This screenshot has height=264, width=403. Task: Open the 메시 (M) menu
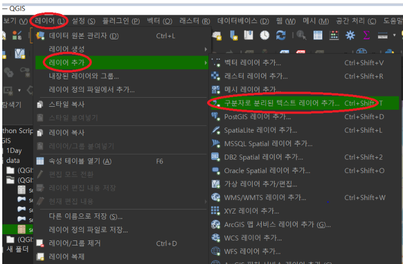pyautogui.click(x=316, y=21)
